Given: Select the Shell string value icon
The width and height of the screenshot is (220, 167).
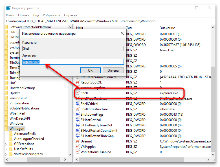Looking at the screenshot, I should click(78, 93).
